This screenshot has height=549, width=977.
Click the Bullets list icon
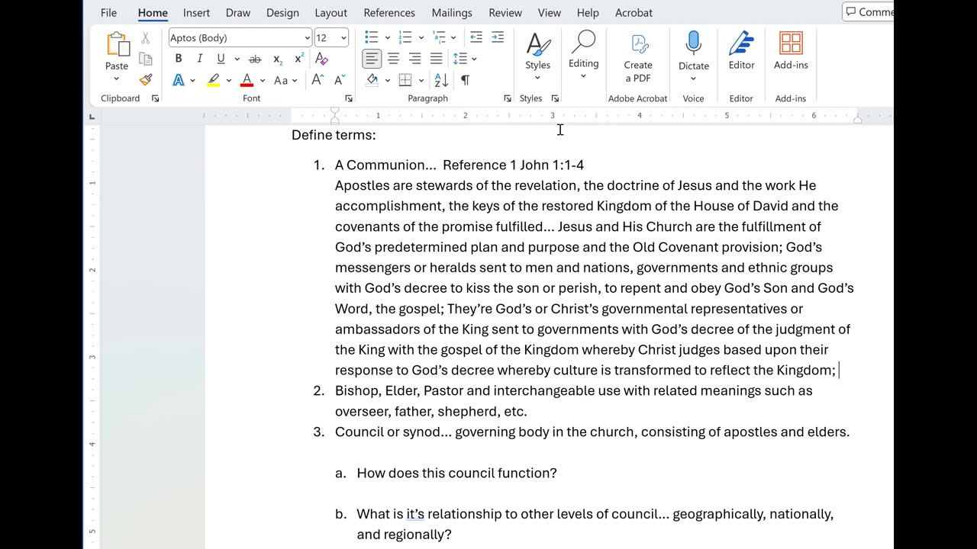coord(371,37)
